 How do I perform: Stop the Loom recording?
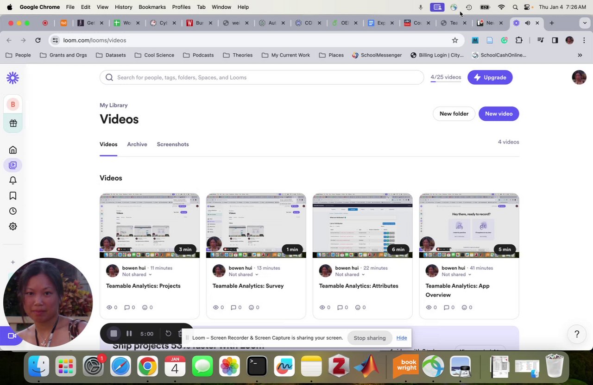pos(114,334)
